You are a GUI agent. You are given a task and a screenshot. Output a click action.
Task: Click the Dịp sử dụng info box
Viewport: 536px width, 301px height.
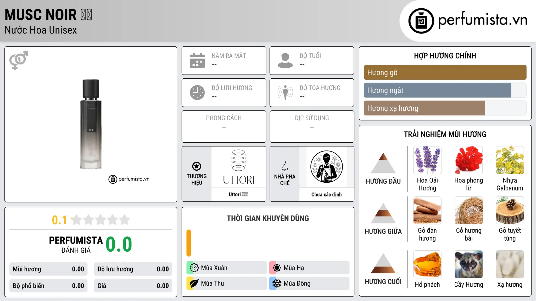coord(312,126)
